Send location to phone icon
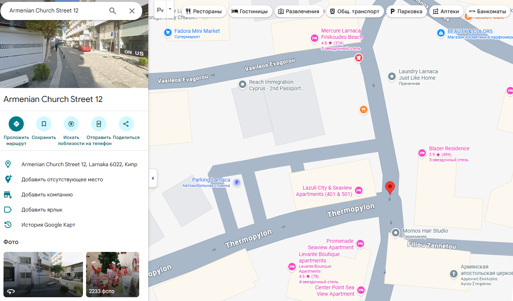 pyautogui.click(x=99, y=124)
